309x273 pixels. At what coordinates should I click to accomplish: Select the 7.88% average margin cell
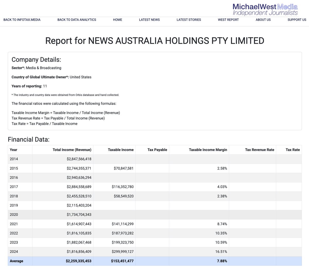199,261
